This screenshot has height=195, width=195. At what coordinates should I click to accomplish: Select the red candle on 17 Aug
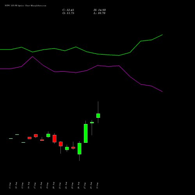[x=36, y=136]
